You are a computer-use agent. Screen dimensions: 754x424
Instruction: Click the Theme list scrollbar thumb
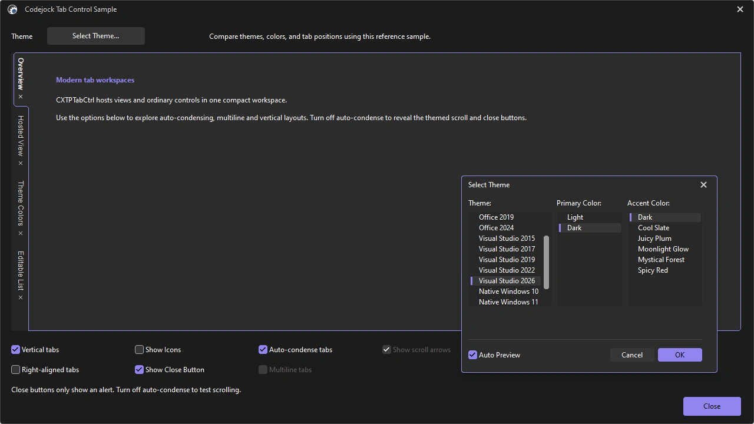546,263
